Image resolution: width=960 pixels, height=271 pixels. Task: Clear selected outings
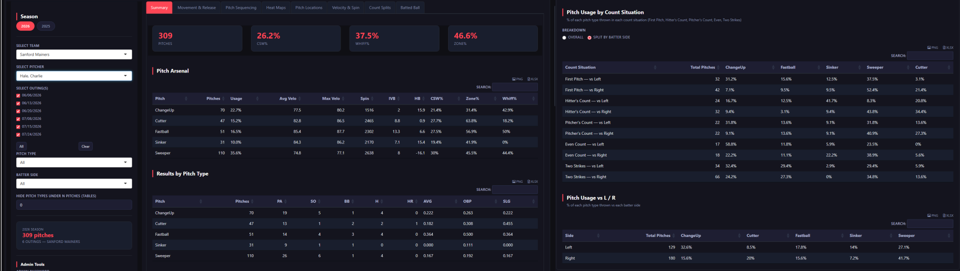point(86,146)
